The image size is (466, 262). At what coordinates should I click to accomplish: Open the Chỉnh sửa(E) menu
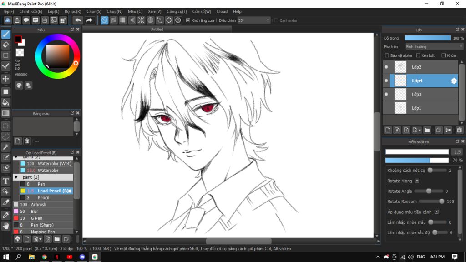[31, 11]
